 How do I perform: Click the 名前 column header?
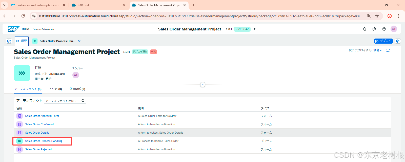pos(19,108)
